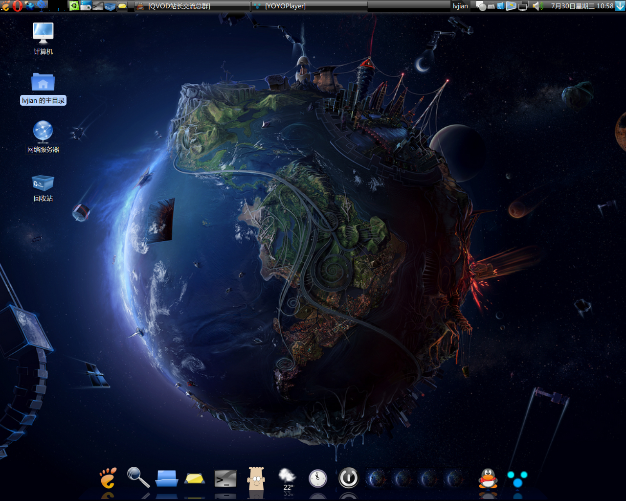Switch to the first workspace thumbnail in dock
The image size is (626, 501).
pos(377,478)
